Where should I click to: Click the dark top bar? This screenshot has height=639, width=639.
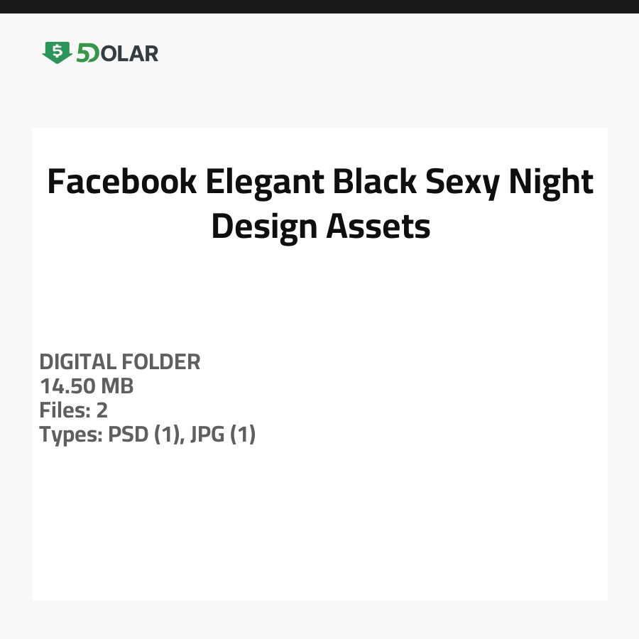coord(319,6)
